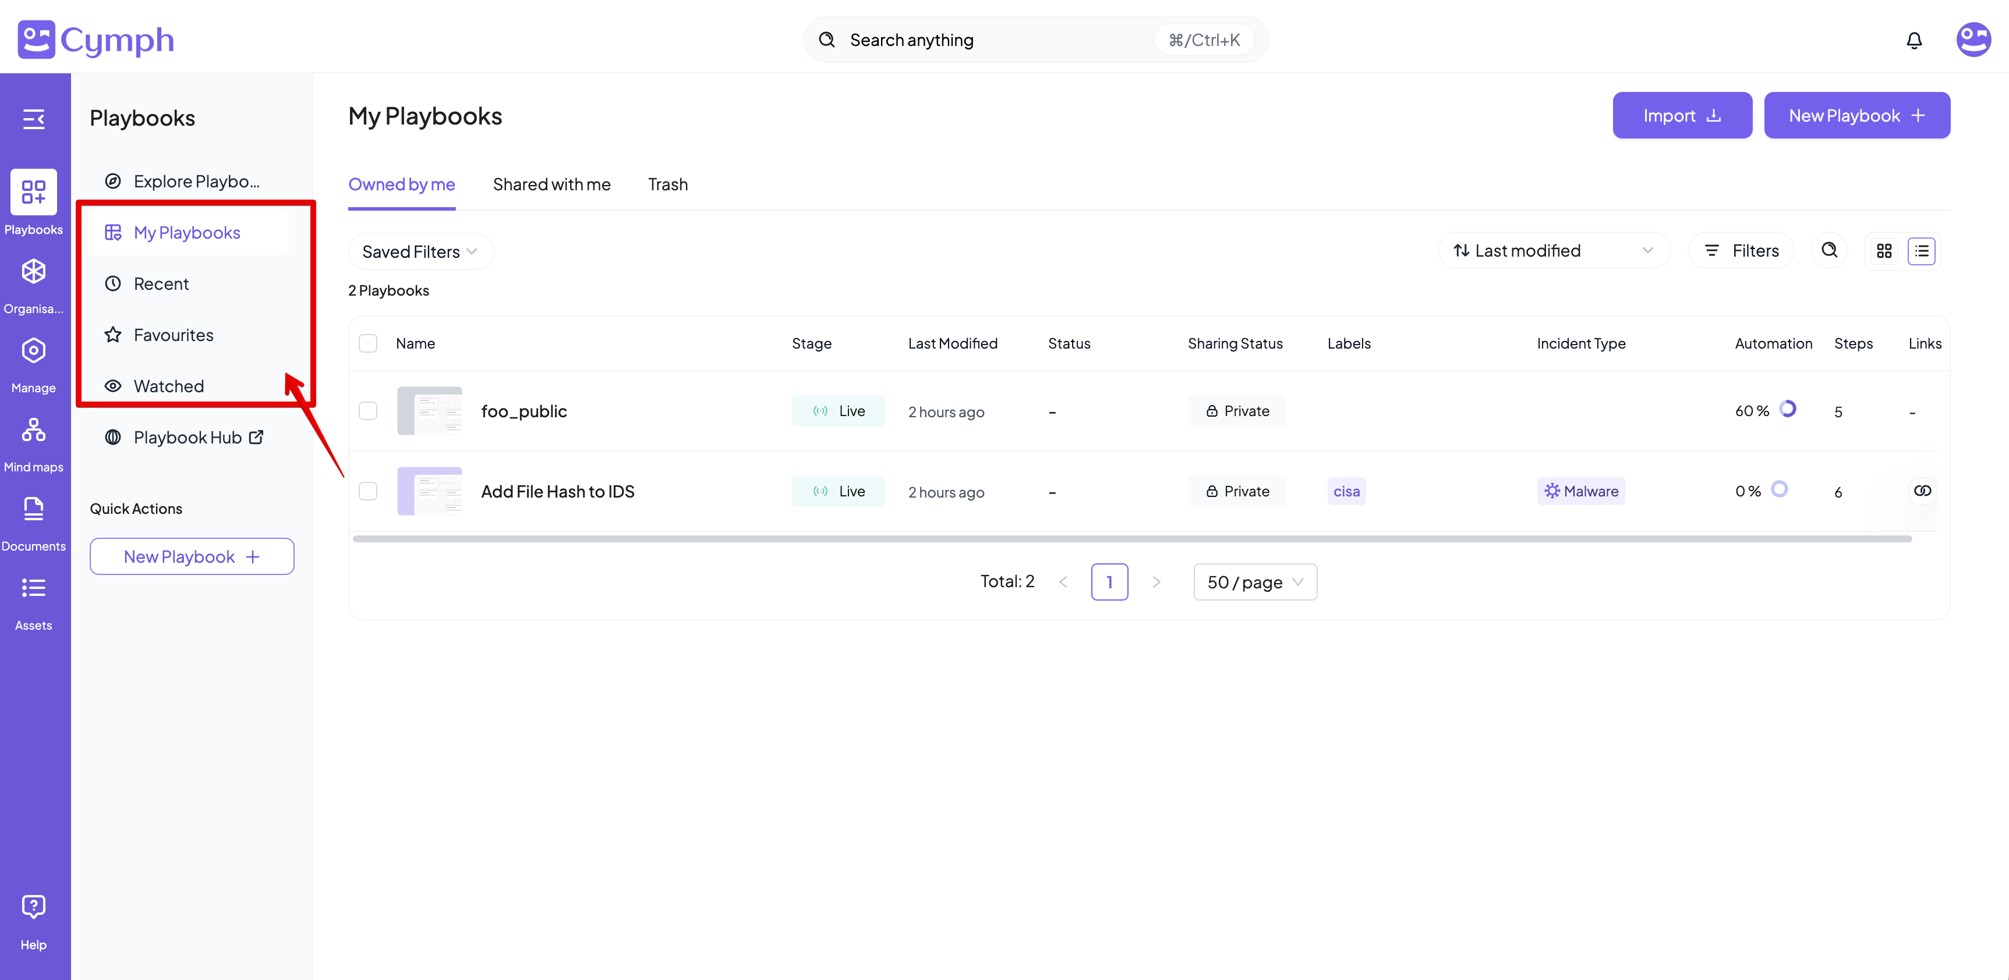Open the Trash tab
2009x980 pixels.
[x=667, y=185]
